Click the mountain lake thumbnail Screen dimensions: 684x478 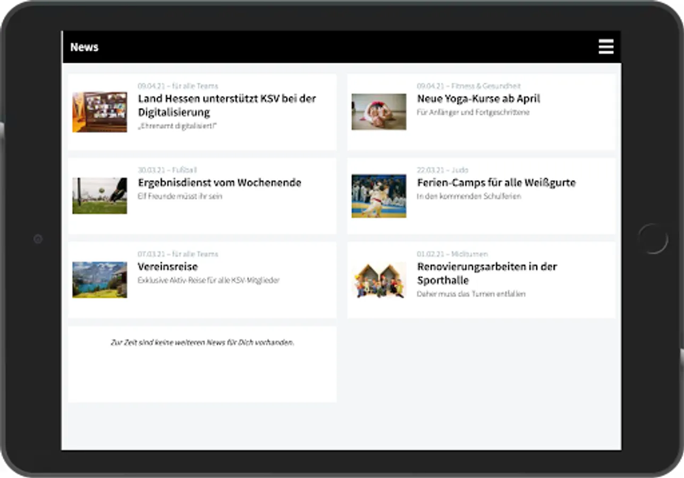100,279
